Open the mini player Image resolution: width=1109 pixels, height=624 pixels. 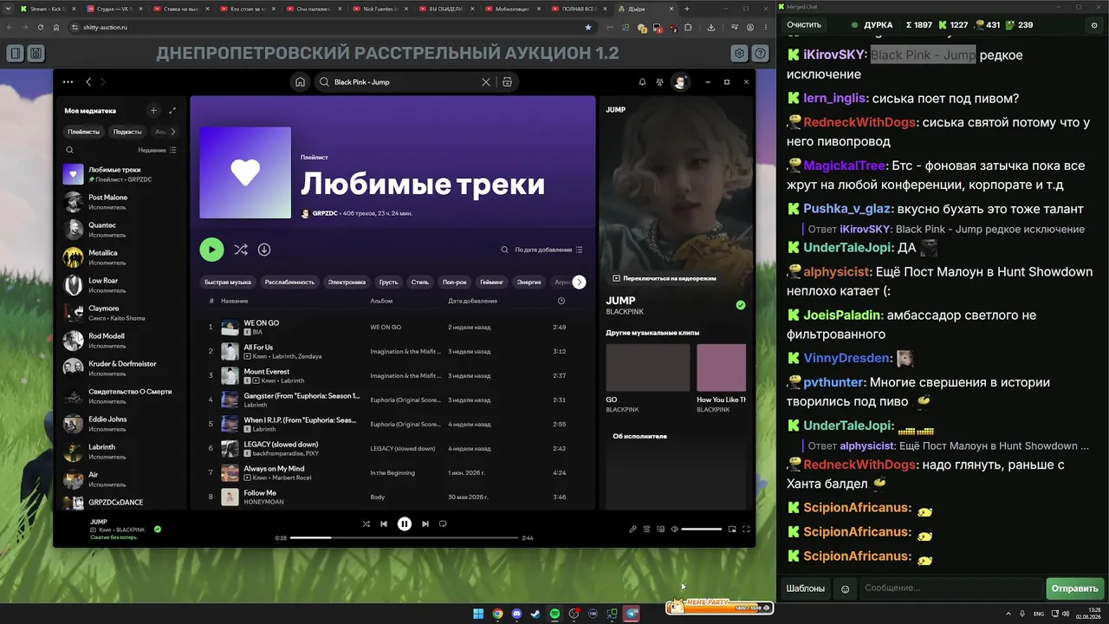click(732, 529)
